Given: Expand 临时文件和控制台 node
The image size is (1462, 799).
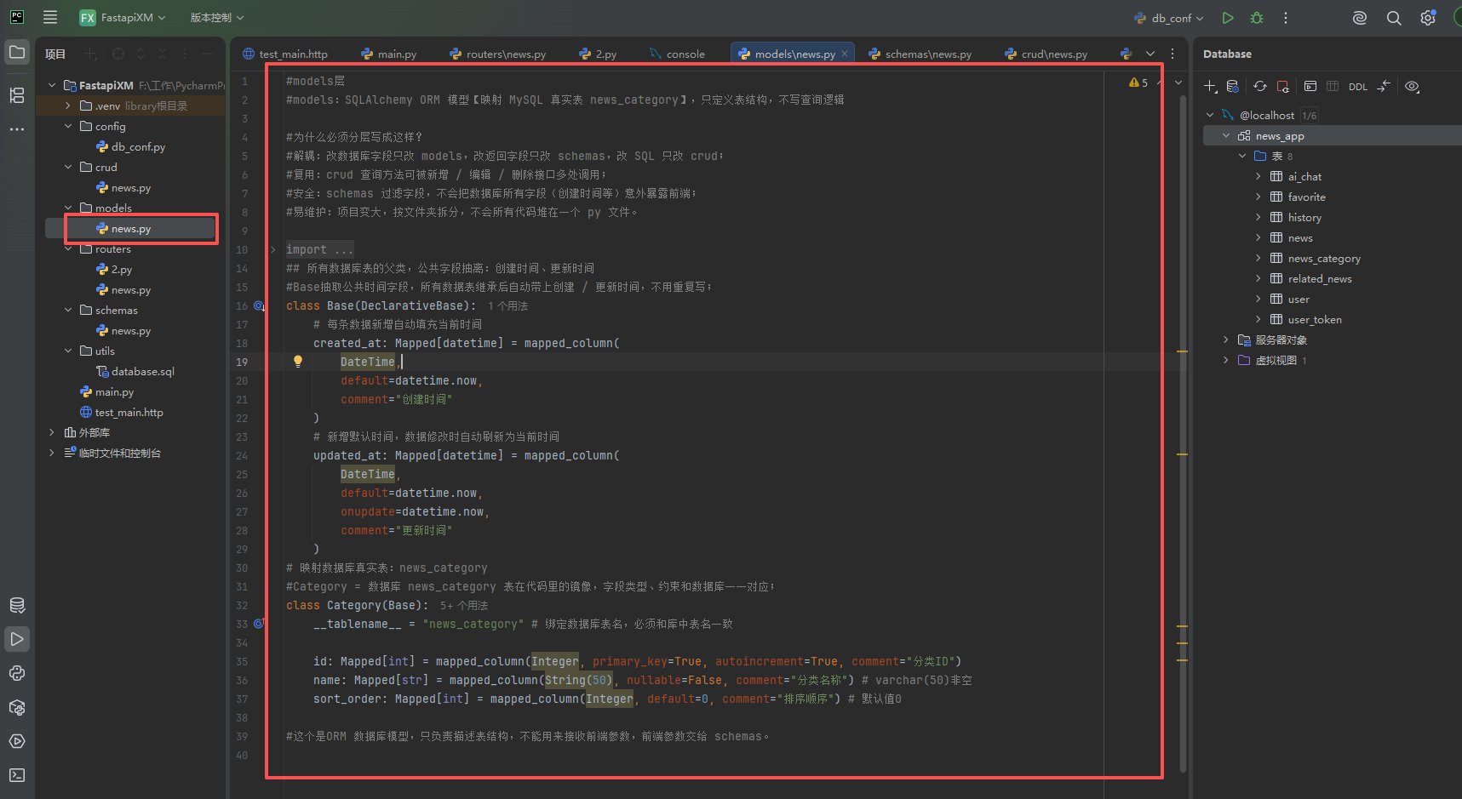Looking at the screenshot, I should coord(52,453).
